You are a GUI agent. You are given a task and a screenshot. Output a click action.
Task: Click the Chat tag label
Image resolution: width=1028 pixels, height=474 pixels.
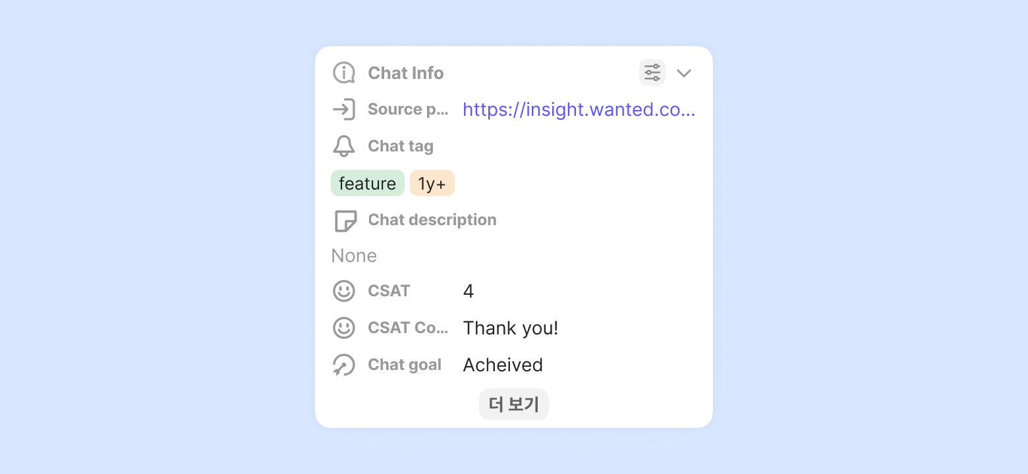click(x=401, y=146)
